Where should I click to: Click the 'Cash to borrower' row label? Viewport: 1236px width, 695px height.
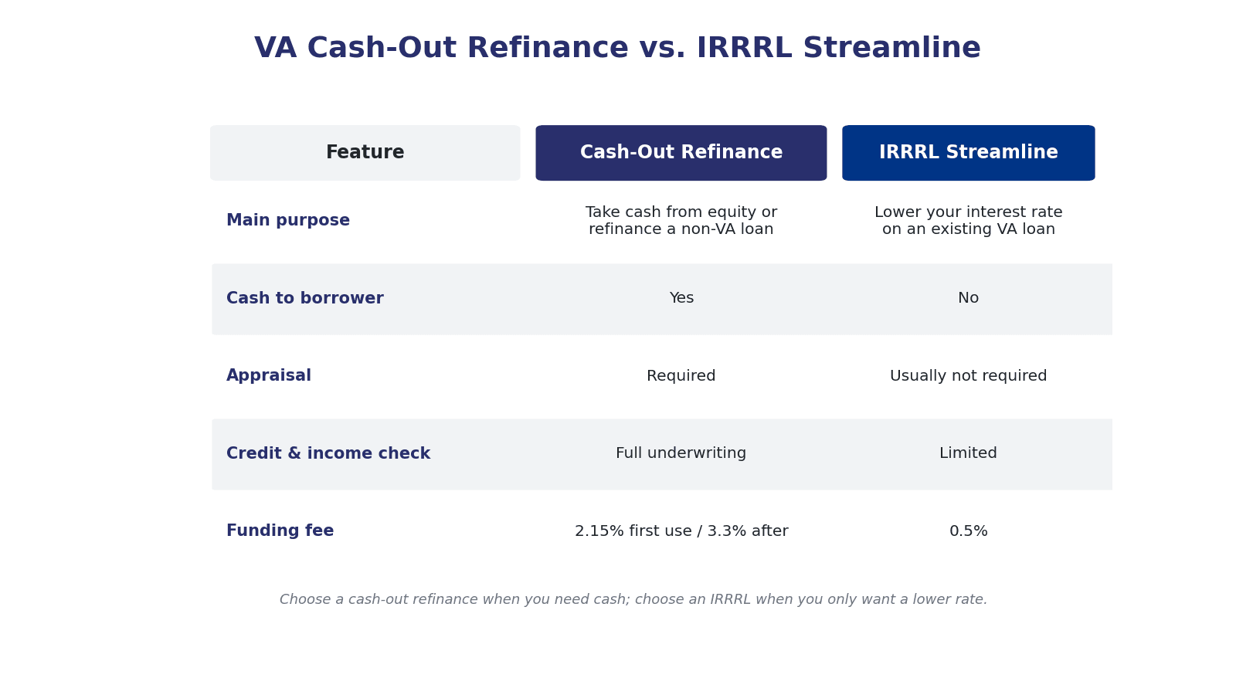(x=305, y=299)
